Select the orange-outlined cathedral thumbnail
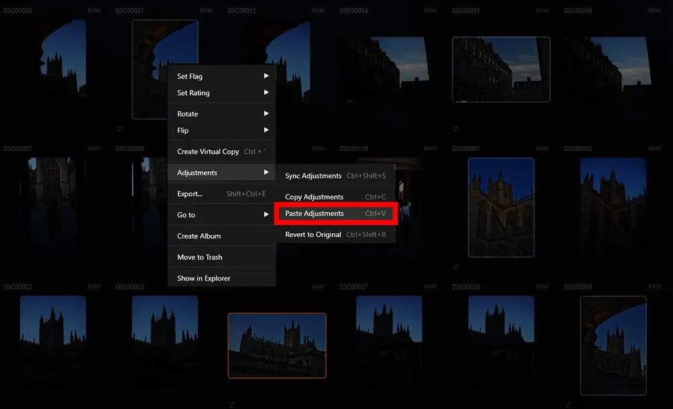Viewport: 673px width, 409px height. coord(277,346)
